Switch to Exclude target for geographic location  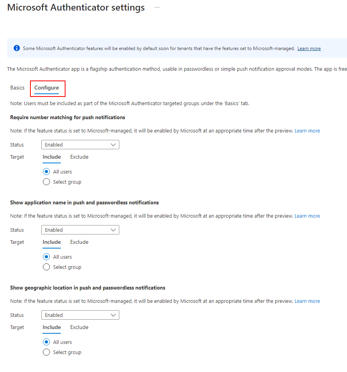[x=79, y=327]
